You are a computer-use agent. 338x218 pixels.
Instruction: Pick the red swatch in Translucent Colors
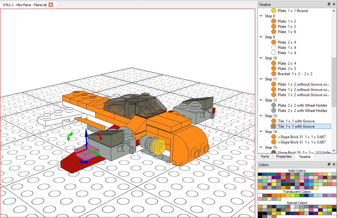point(269,195)
